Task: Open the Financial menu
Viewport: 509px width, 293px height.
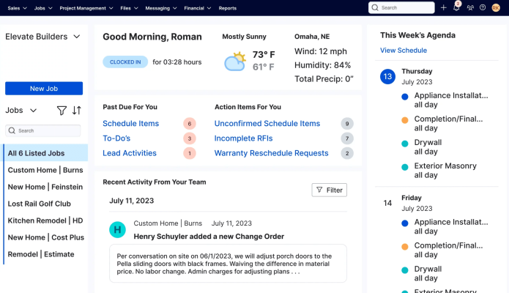Action: (198, 7)
